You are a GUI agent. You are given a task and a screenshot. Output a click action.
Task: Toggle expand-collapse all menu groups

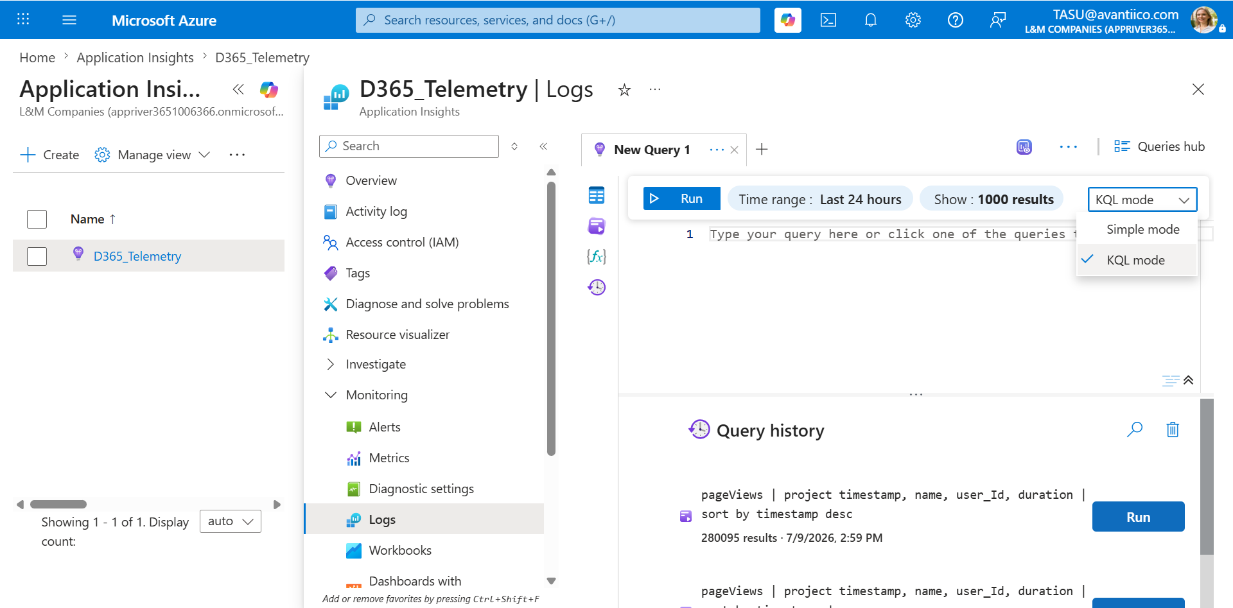point(514,146)
